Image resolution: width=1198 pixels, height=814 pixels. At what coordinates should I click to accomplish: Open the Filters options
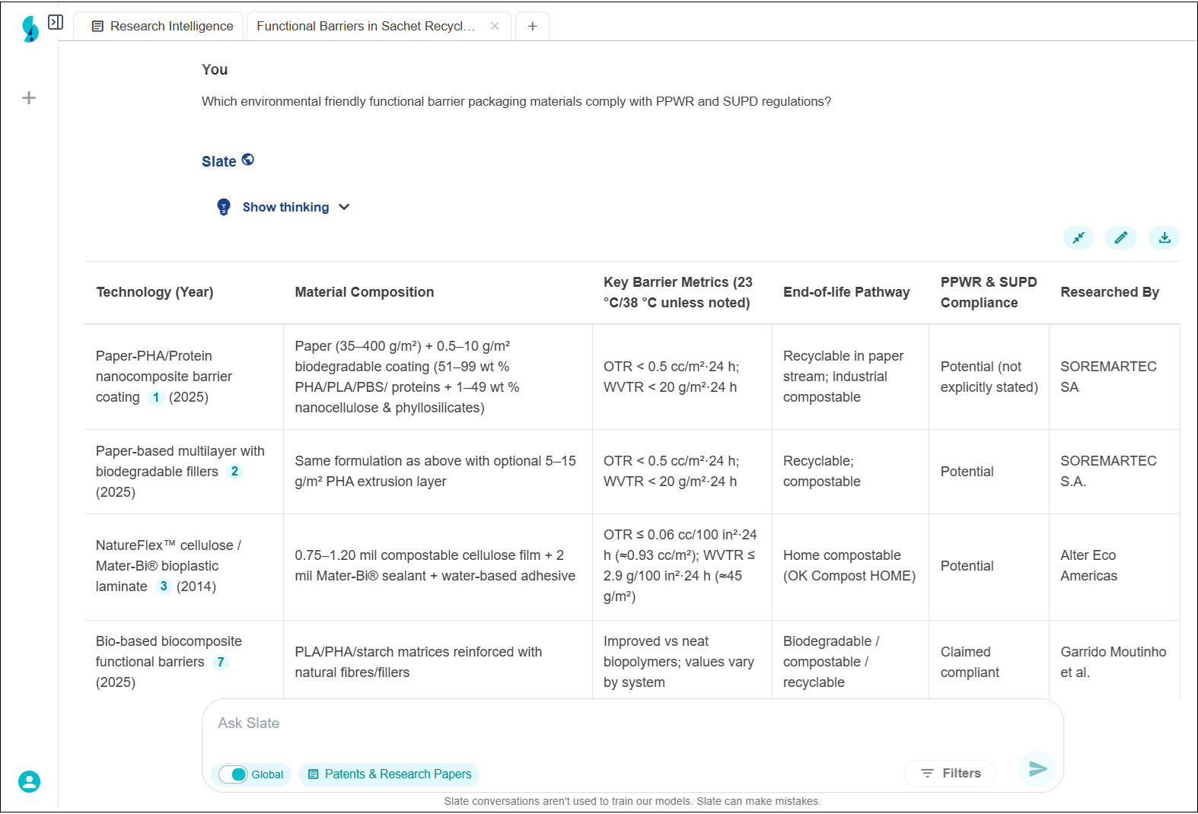[x=950, y=773]
